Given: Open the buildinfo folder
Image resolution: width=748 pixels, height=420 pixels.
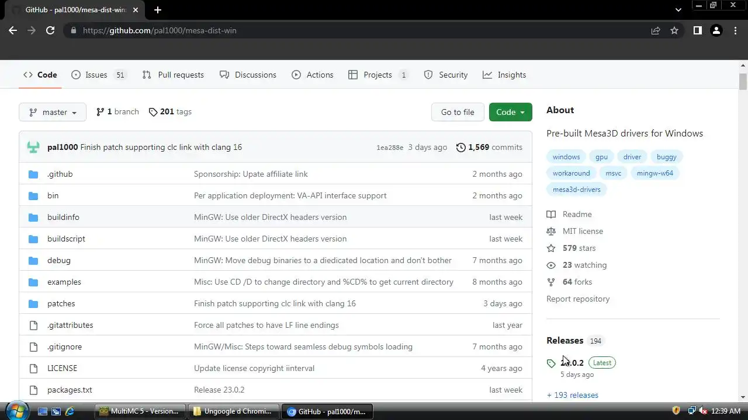Looking at the screenshot, I should pyautogui.click(x=63, y=217).
